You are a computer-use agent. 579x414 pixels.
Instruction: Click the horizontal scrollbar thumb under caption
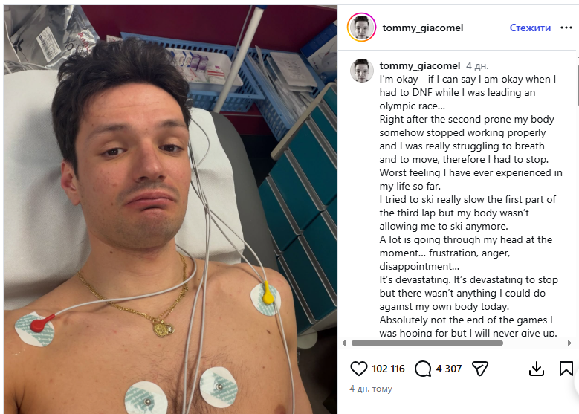[427, 343]
